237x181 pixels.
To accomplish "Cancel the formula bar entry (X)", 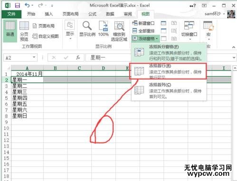I will click(x=54, y=58).
